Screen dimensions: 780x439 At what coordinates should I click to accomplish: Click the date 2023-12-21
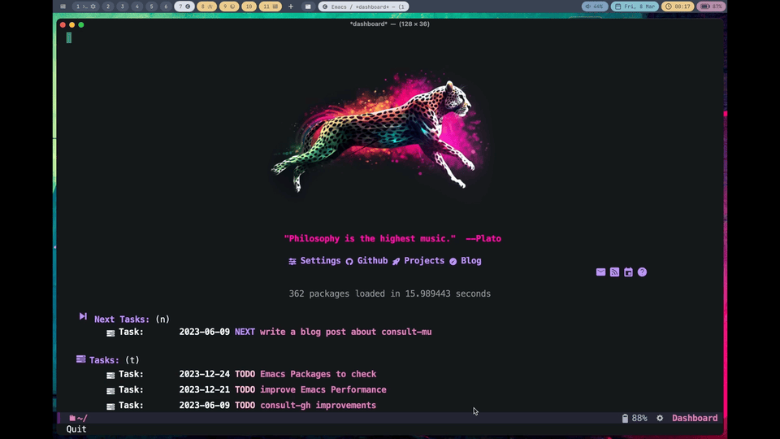coord(205,389)
